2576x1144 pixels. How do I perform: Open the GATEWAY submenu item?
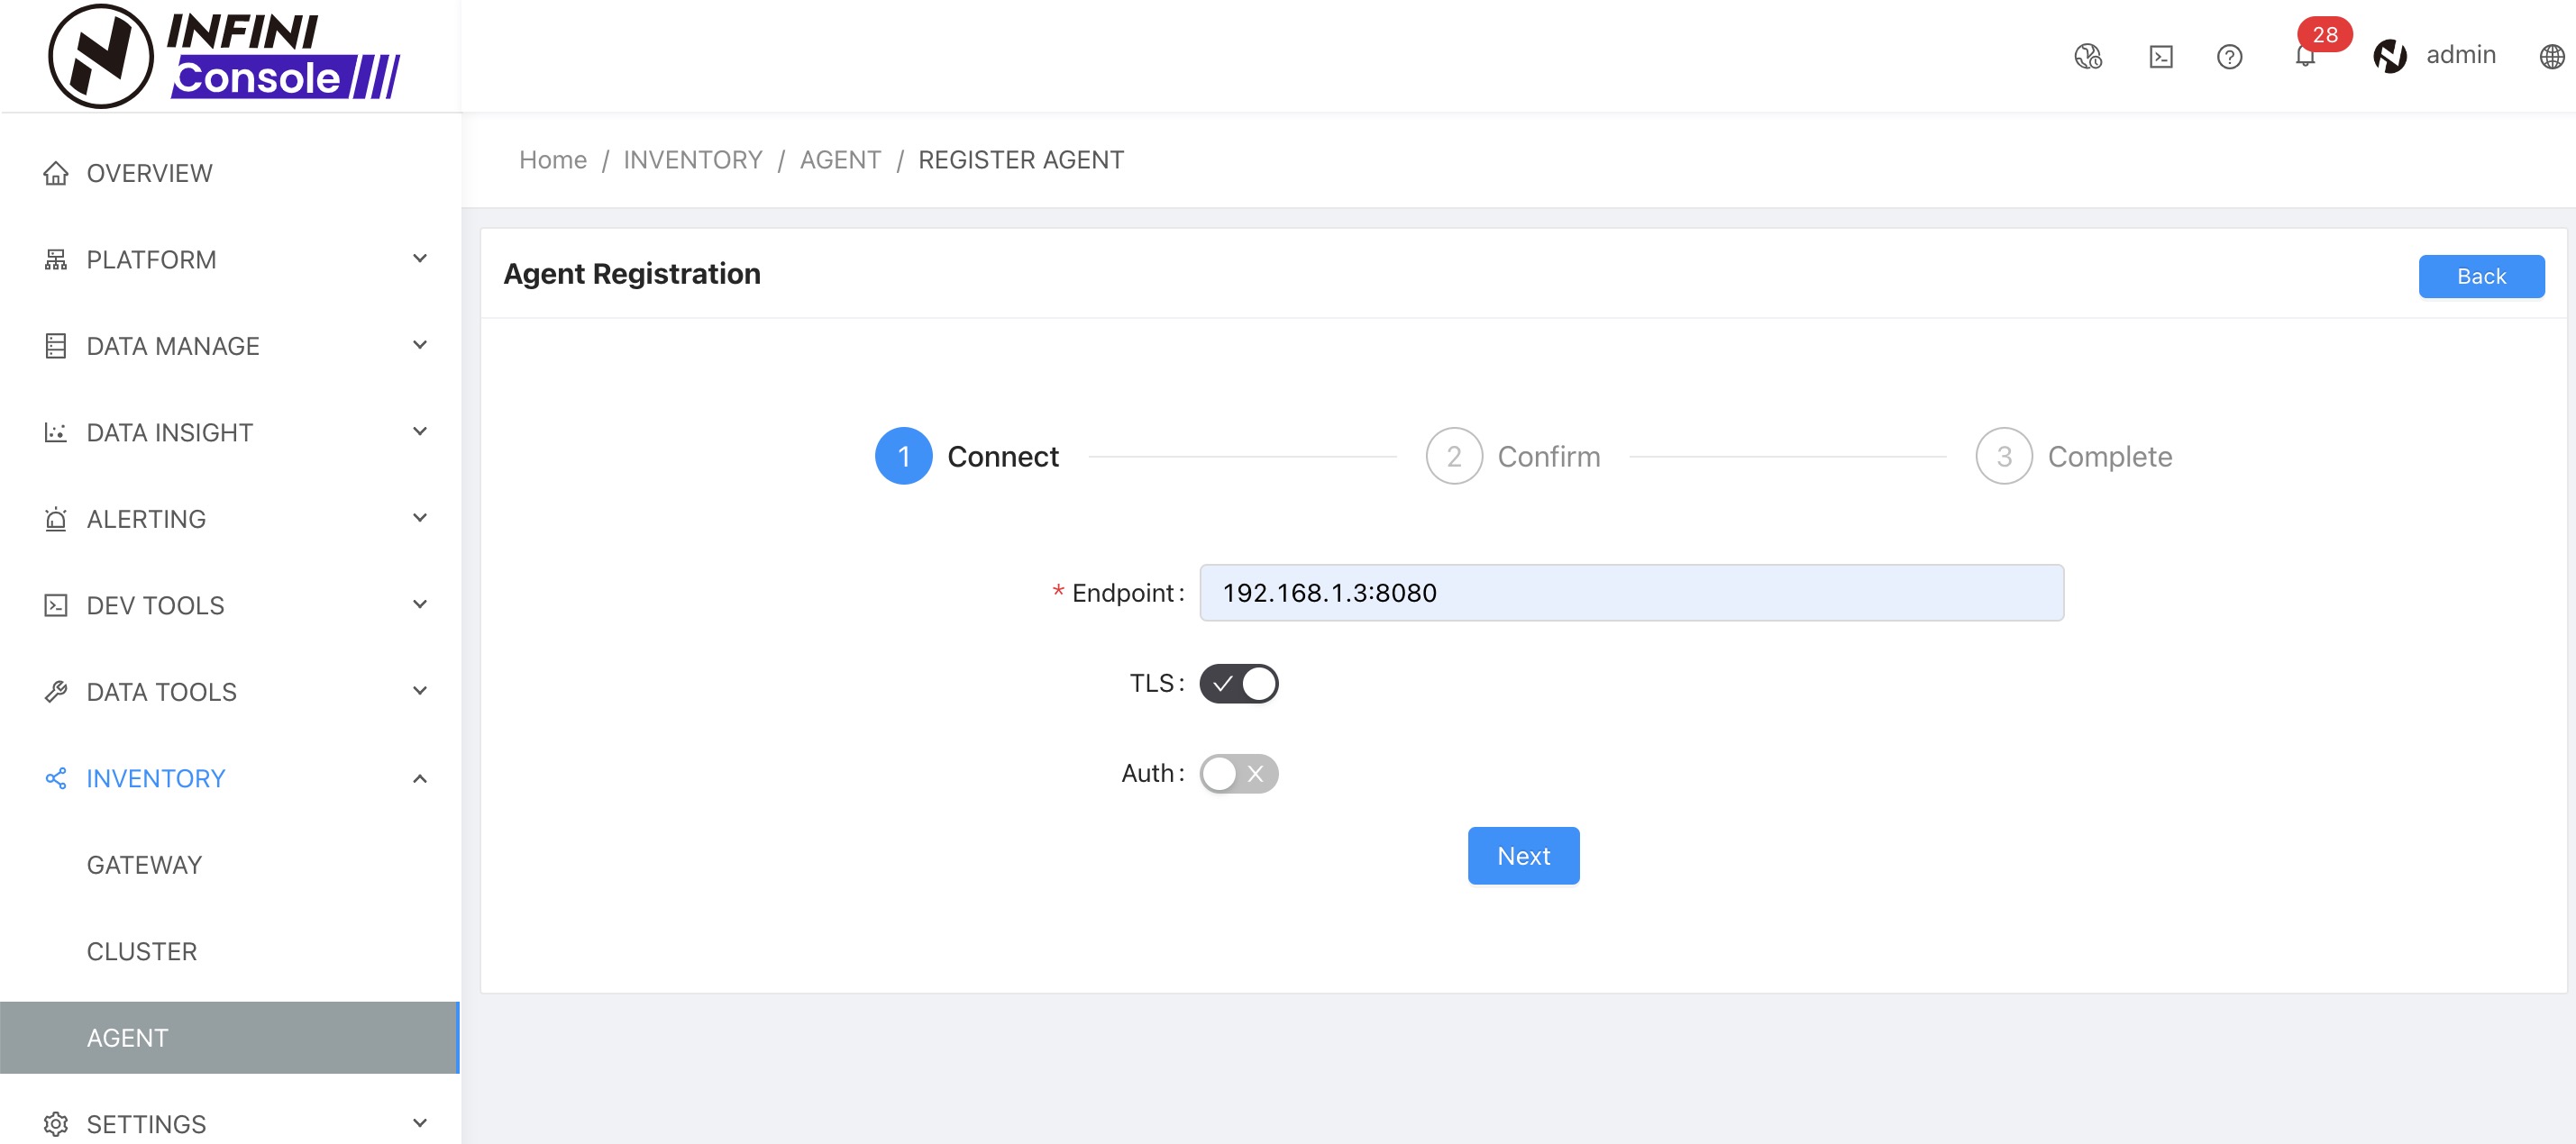pyautogui.click(x=230, y=866)
